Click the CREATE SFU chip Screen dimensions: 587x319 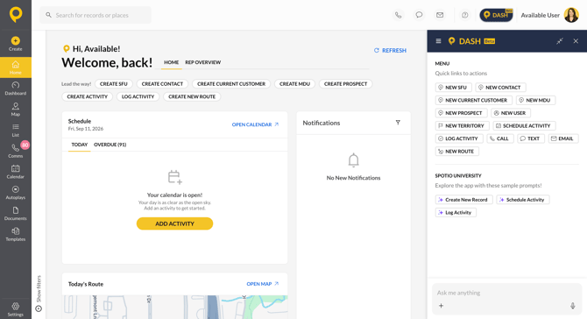113,84
